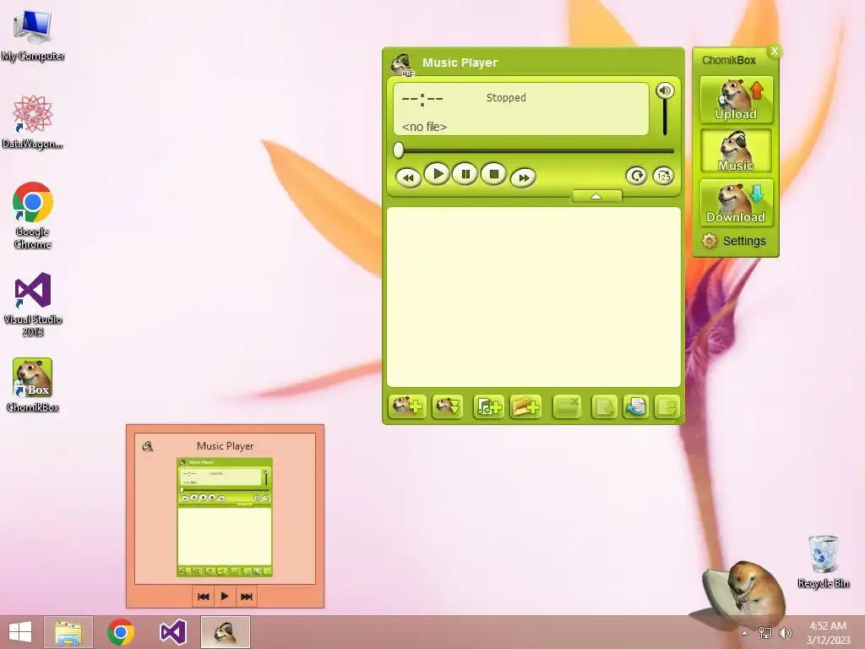This screenshot has width=865, height=649.
Task: Add a music file to playlist
Action: pos(488,407)
